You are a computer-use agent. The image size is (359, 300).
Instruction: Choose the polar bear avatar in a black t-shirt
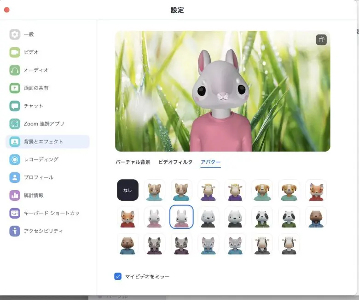coord(235,217)
